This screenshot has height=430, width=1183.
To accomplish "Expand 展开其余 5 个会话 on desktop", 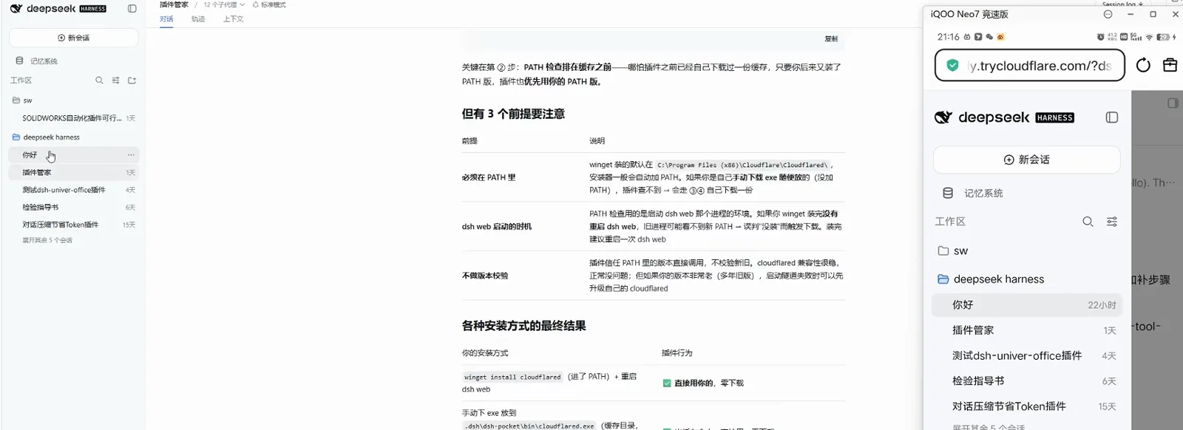I will [x=47, y=240].
